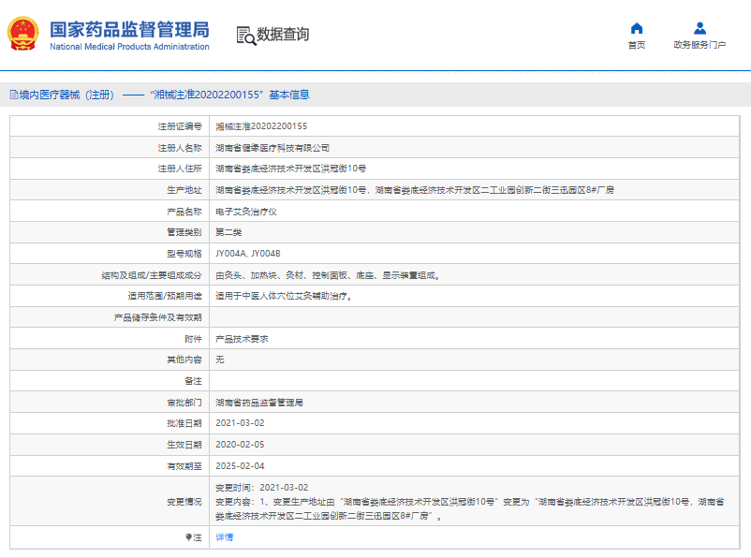Image resolution: width=751 pixels, height=558 pixels.
Task: Select the registrant name (注册人名称) value
Action: 272,148
